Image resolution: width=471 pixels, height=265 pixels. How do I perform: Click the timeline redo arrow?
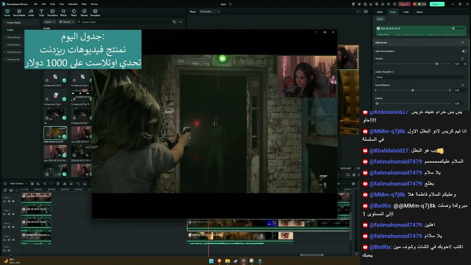[51, 184]
